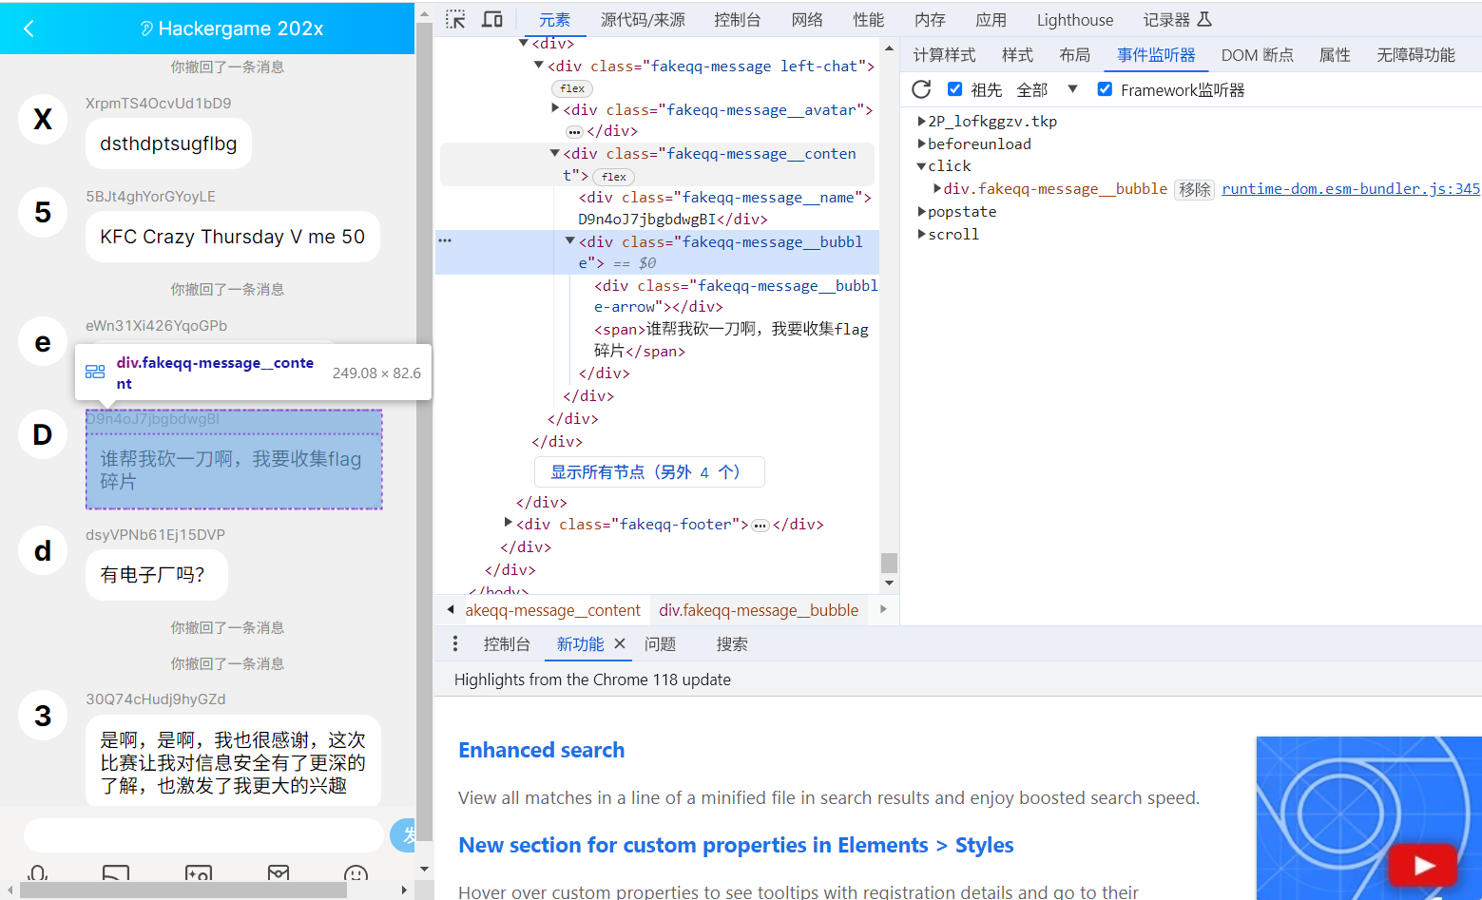Expand collapsed ellipsis in avatar div
This screenshot has height=900, width=1482.
pos(574,132)
